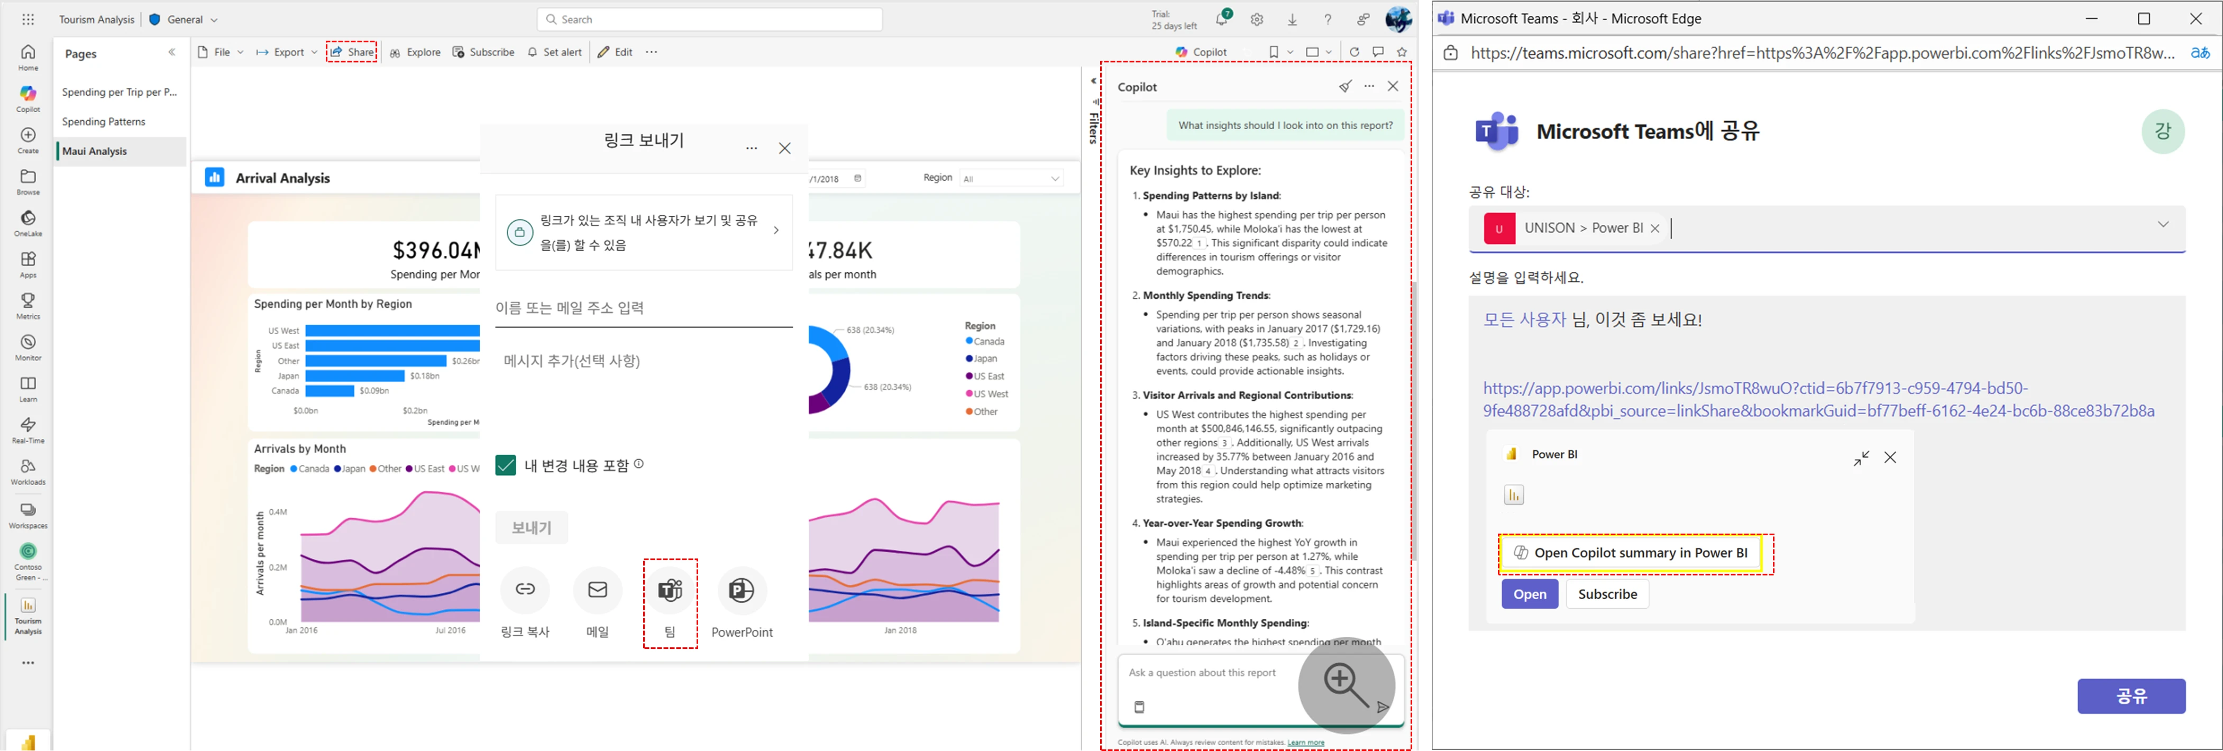Open notifications bell in top bar
Screen dimensions: 2223x751
(x=1222, y=20)
